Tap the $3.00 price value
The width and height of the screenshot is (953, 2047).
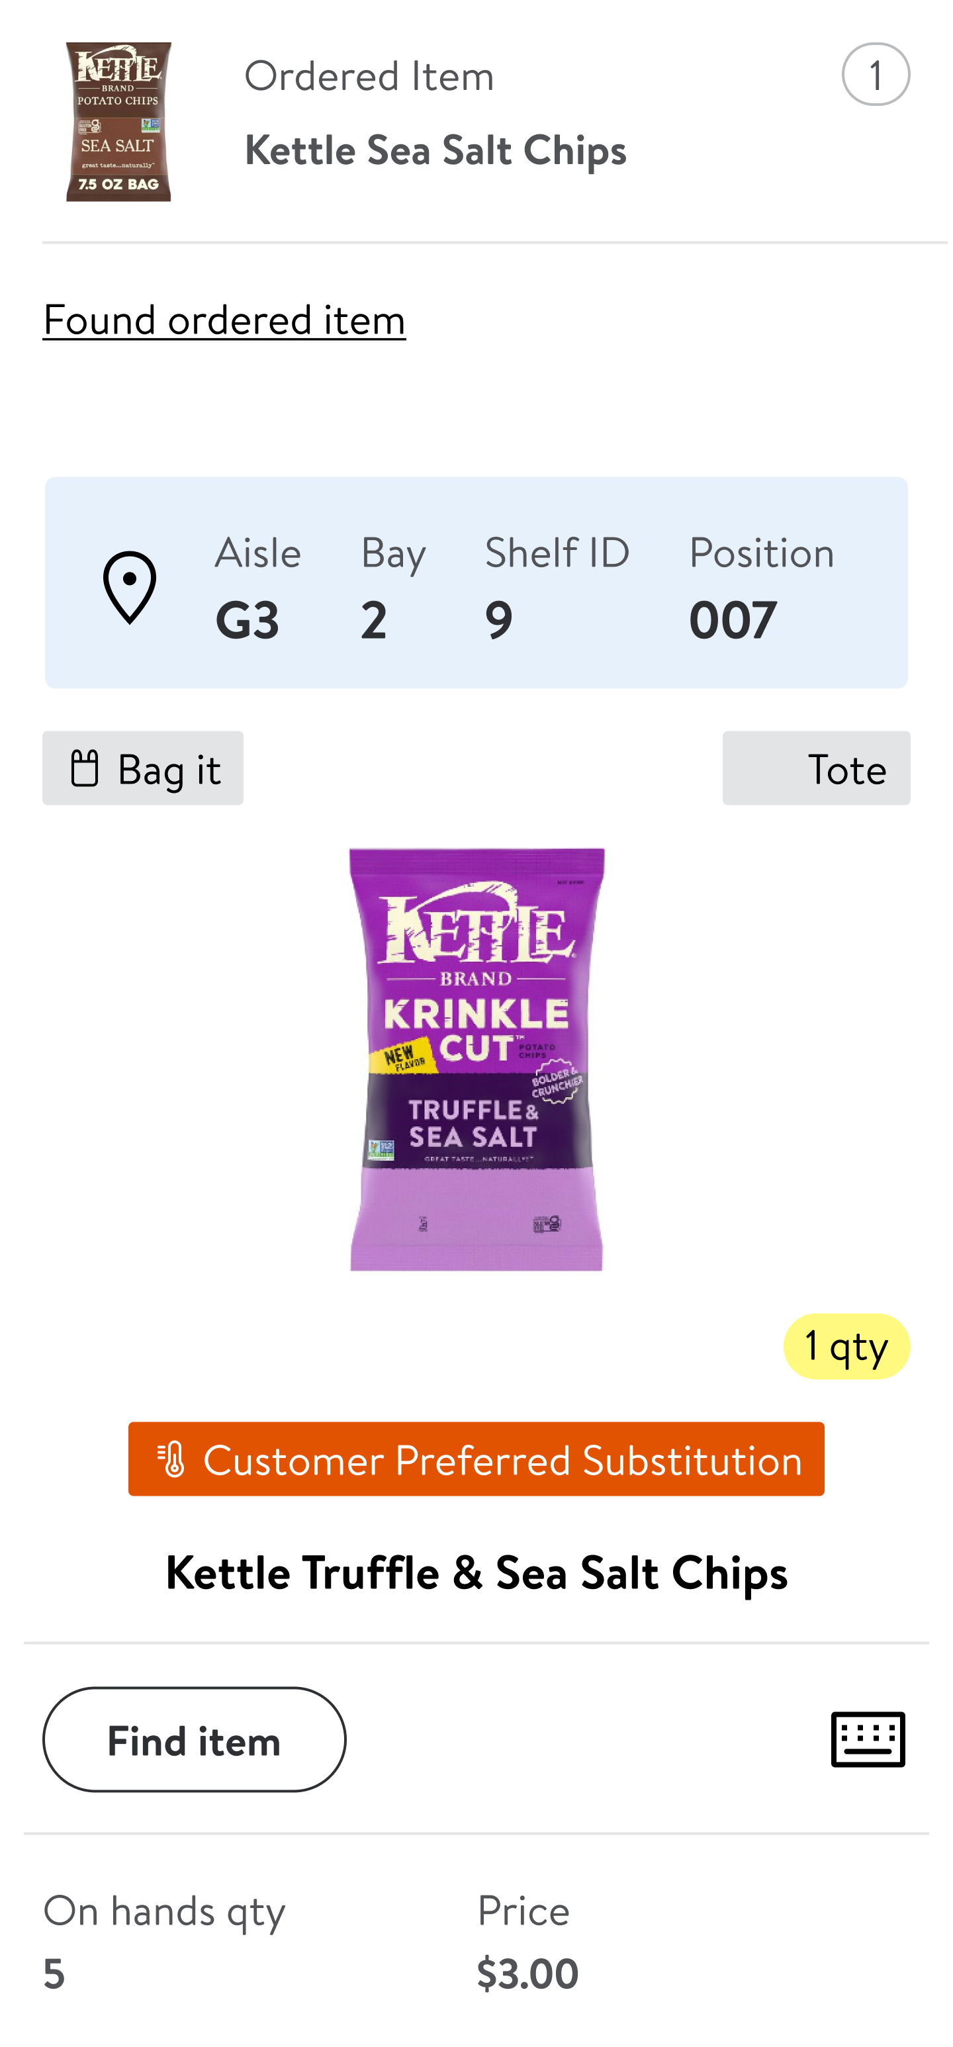click(527, 1973)
